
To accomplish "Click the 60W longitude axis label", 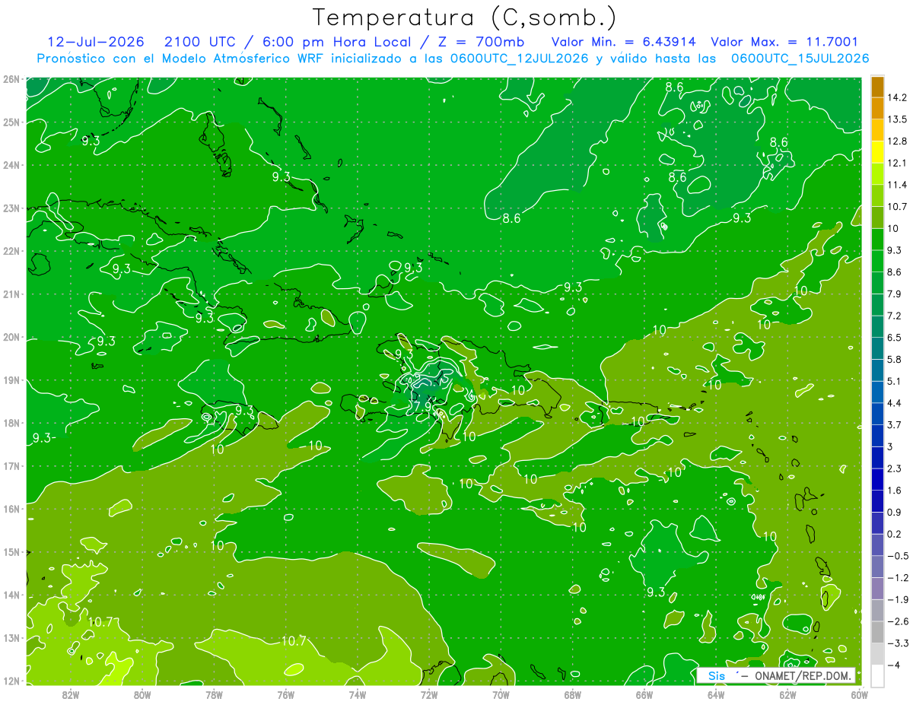I will tap(859, 694).
